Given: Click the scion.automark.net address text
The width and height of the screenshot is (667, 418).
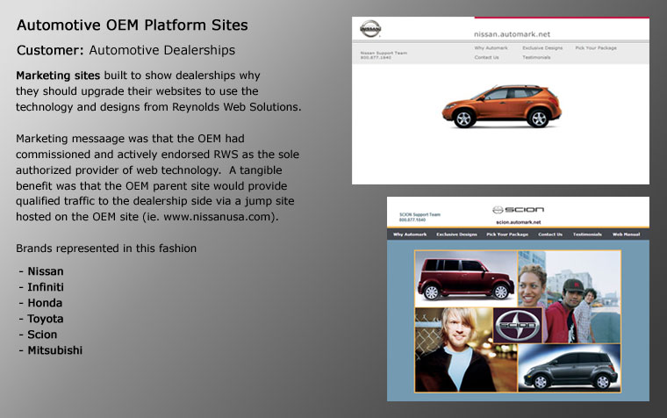Looking at the screenshot, I should point(518,222).
